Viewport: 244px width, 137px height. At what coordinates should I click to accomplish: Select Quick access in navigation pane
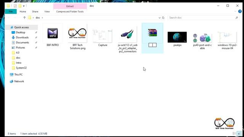click(x=21, y=27)
